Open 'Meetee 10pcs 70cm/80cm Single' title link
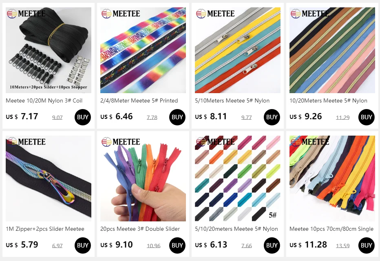 (x=331, y=229)
